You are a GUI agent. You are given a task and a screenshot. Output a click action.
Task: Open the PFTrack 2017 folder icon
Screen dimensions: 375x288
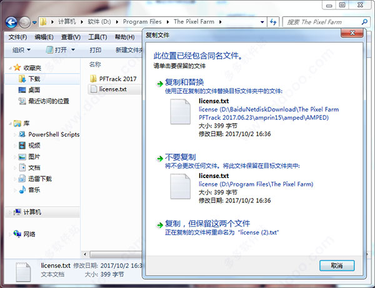coord(94,79)
